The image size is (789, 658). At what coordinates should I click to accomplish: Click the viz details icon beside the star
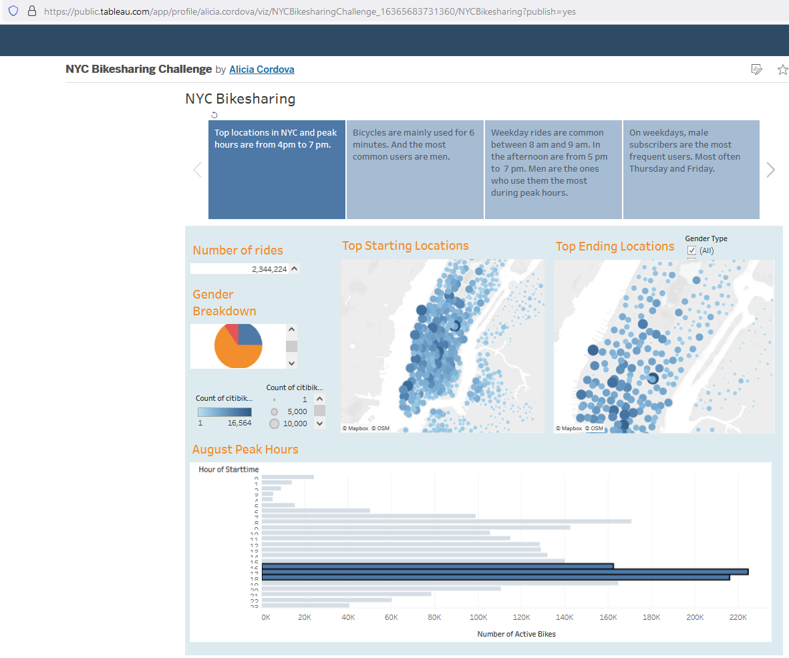[x=756, y=69]
